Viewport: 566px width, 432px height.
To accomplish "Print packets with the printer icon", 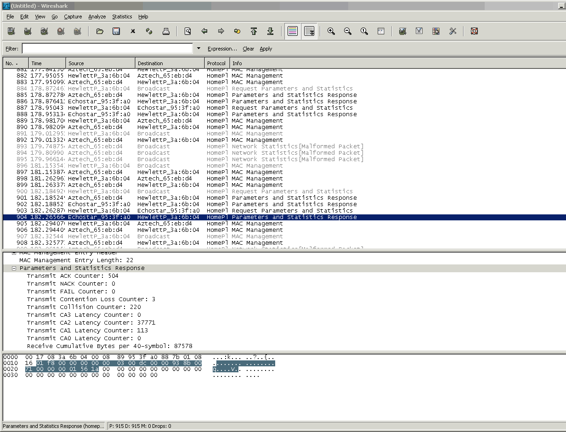I will (166, 31).
